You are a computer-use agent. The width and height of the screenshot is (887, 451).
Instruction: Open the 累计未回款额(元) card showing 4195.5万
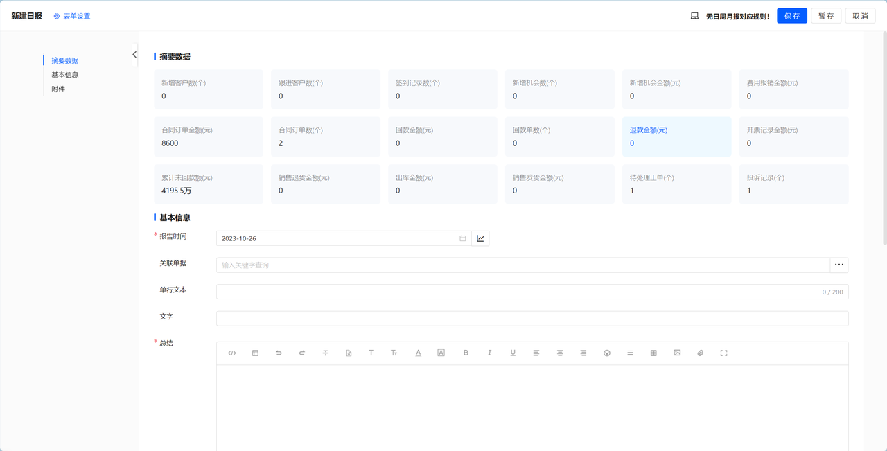pos(209,184)
